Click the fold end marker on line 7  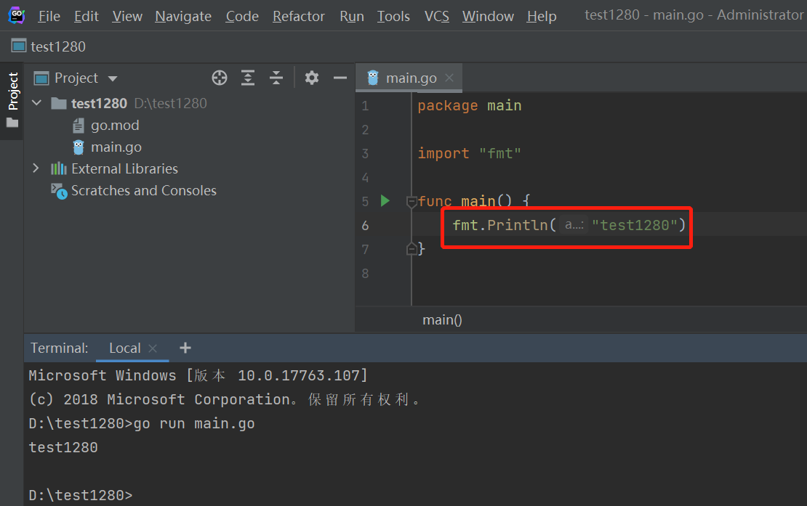tap(411, 249)
